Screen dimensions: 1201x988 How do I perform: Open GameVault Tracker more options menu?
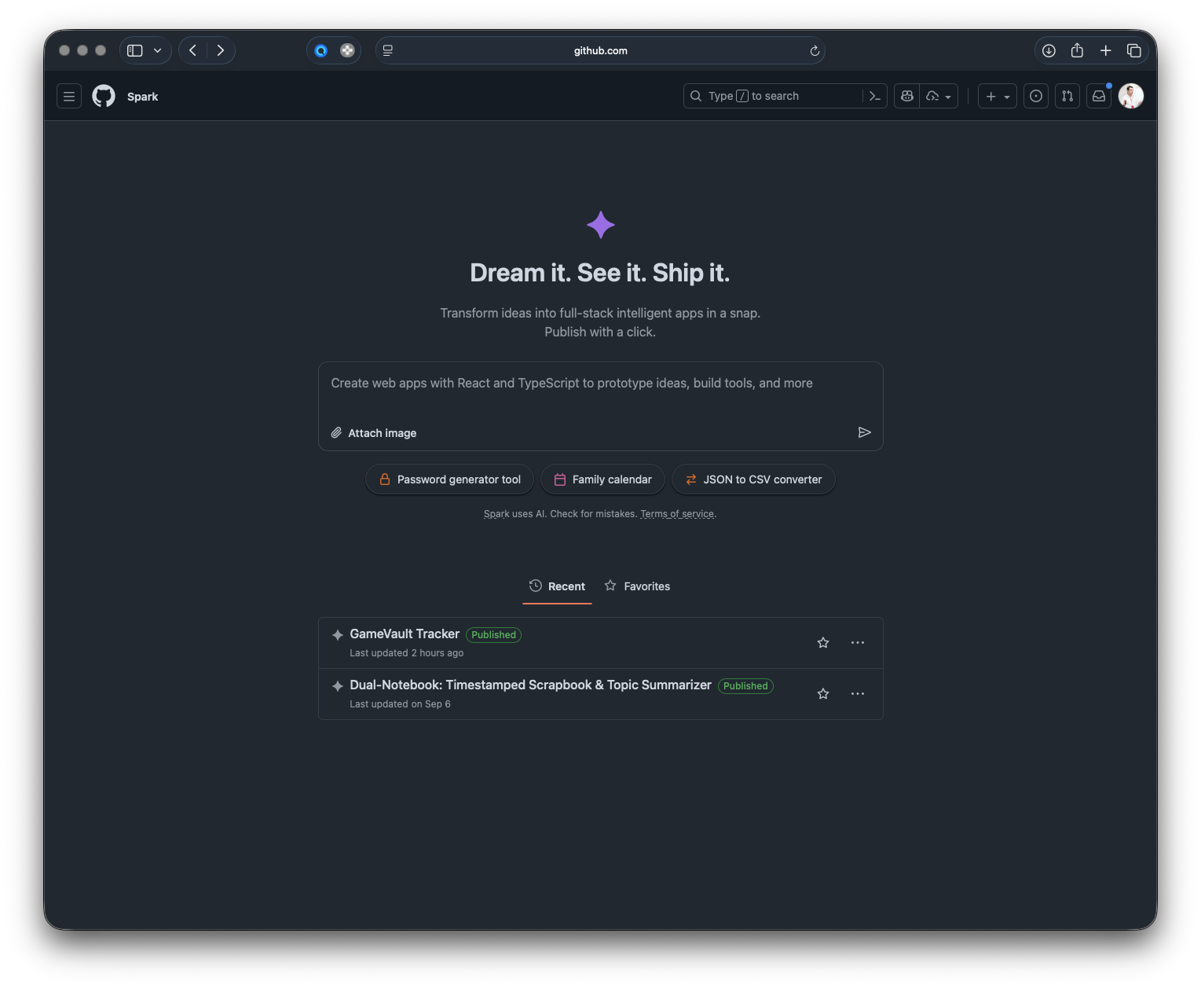(857, 643)
